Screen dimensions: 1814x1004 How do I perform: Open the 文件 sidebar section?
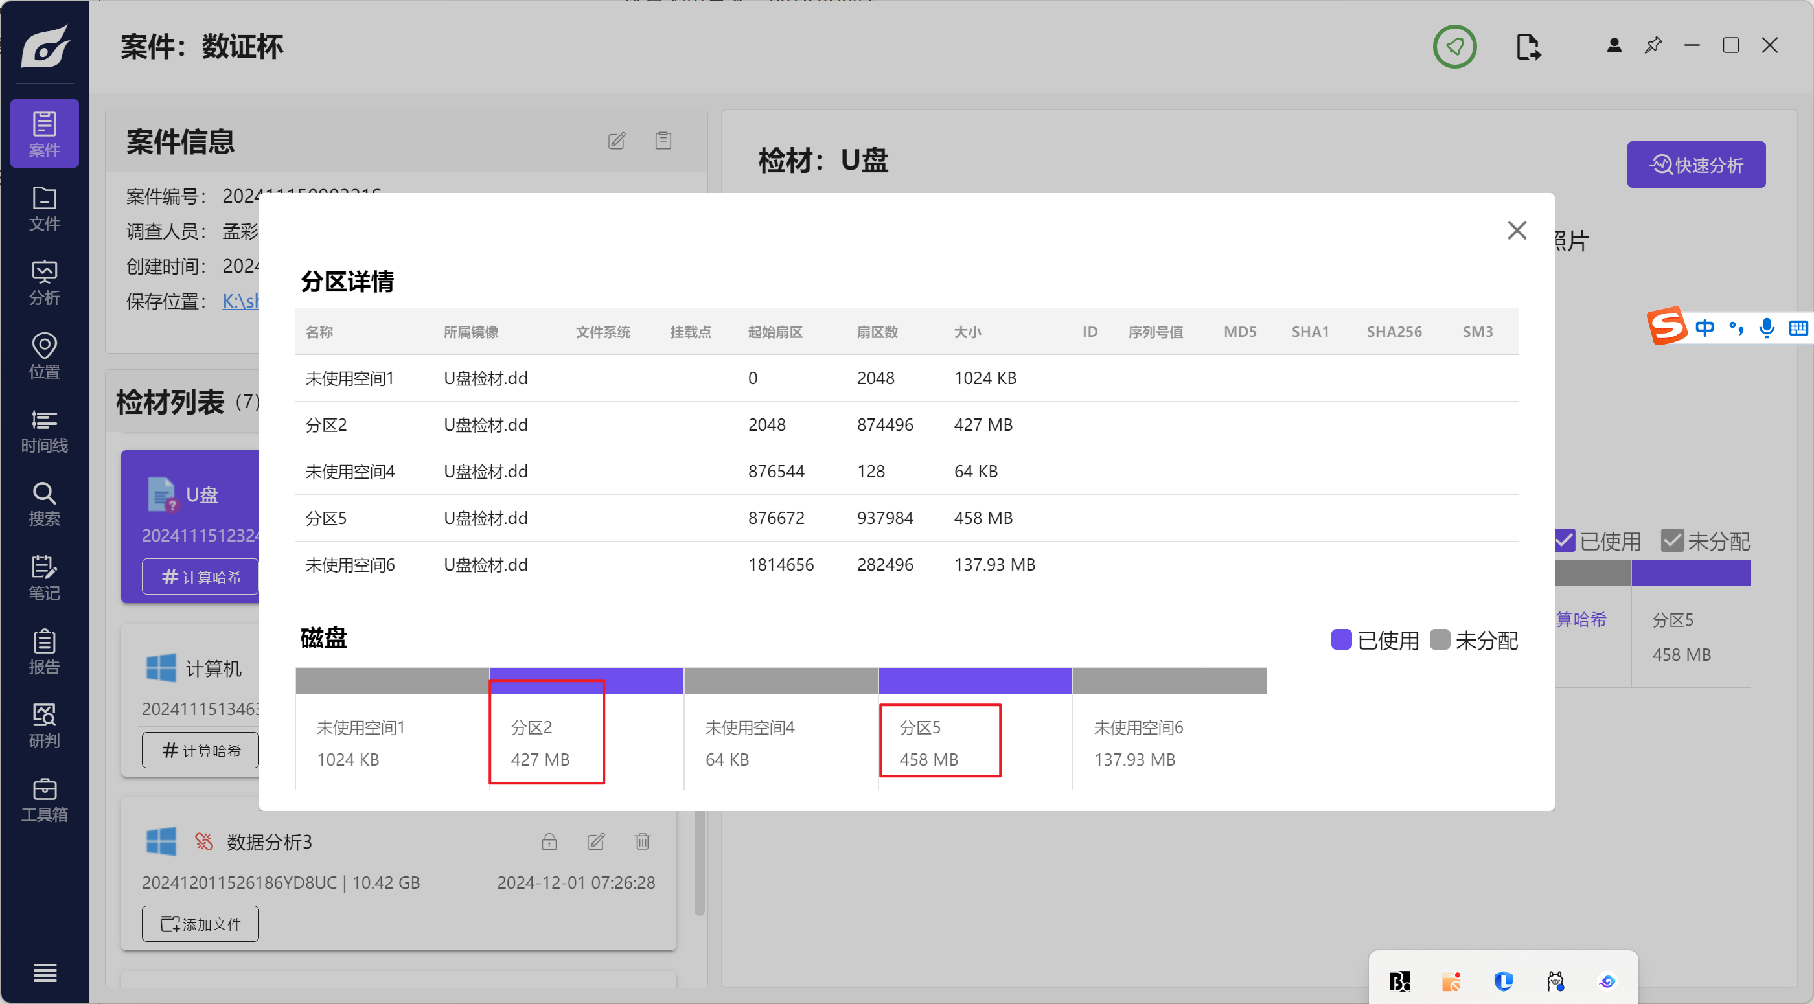pyautogui.click(x=44, y=209)
